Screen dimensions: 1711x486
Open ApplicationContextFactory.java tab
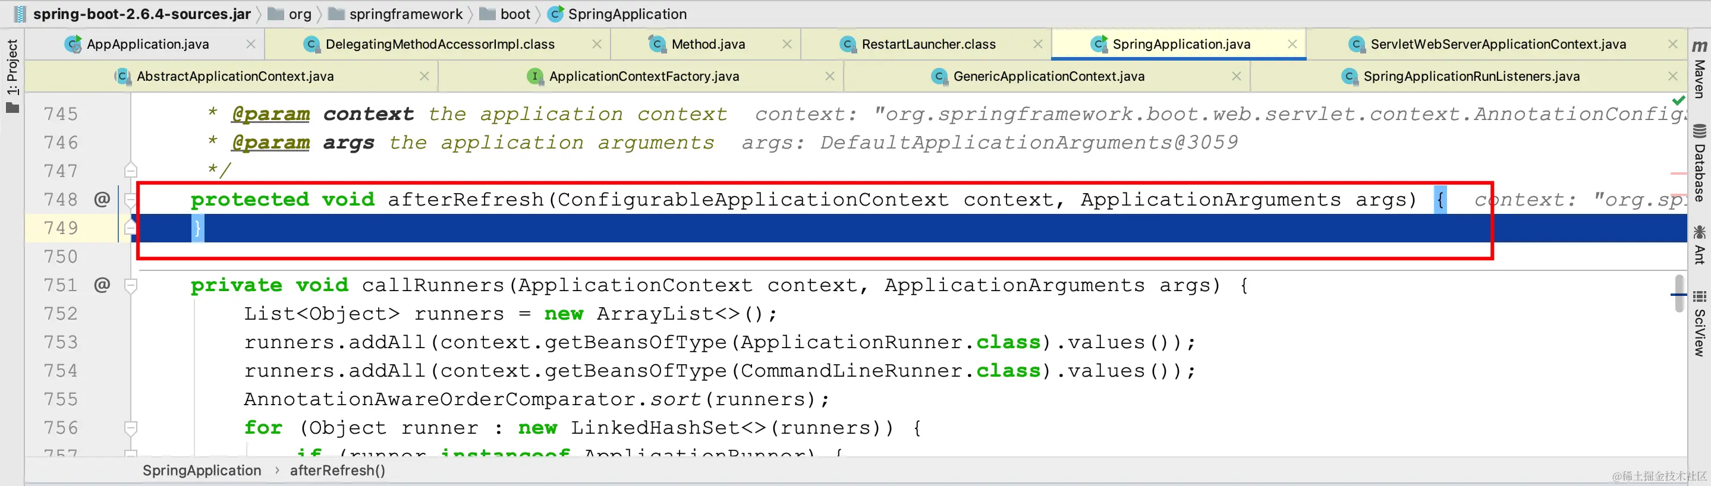coord(644,77)
